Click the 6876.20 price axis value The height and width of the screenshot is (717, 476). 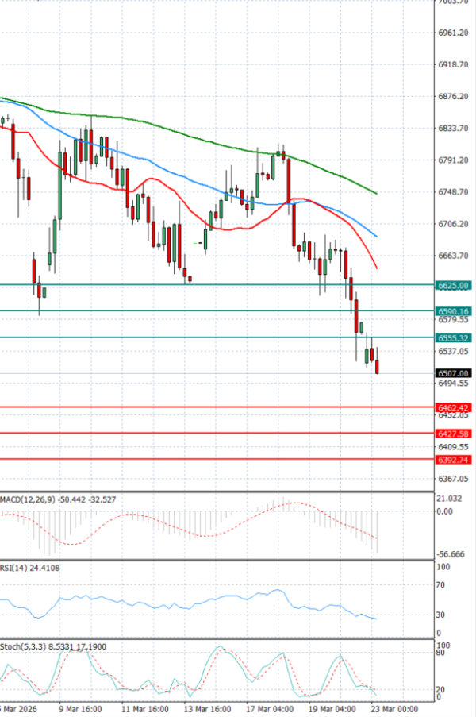point(451,97)
